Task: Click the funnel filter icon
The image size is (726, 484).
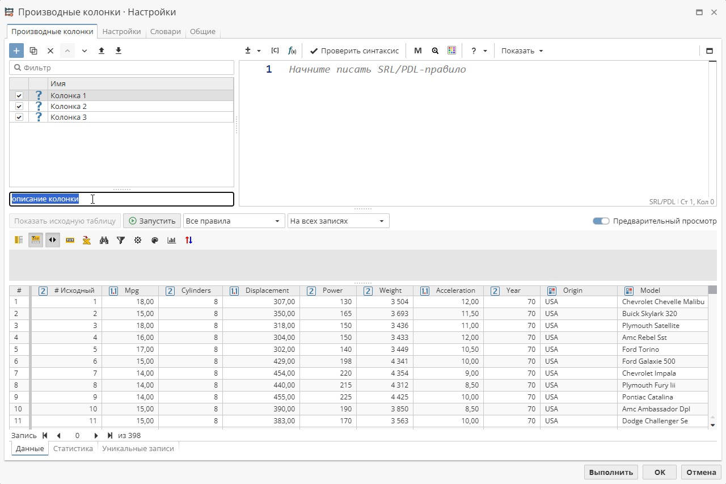Action: (121, 240)
